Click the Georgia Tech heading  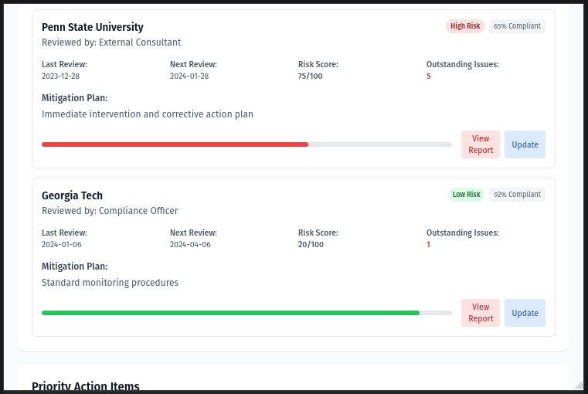click(x=72, y=195)
